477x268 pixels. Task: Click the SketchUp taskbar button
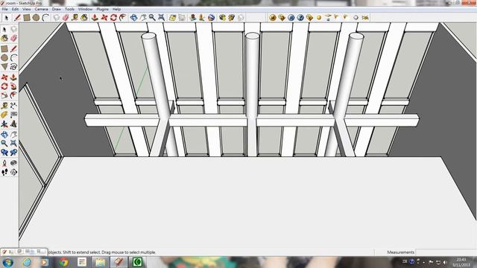click(119, 262)
